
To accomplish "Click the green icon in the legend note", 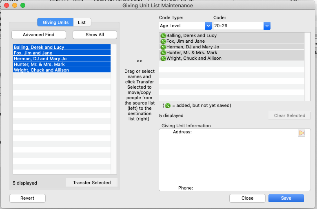I will (168, 106).
